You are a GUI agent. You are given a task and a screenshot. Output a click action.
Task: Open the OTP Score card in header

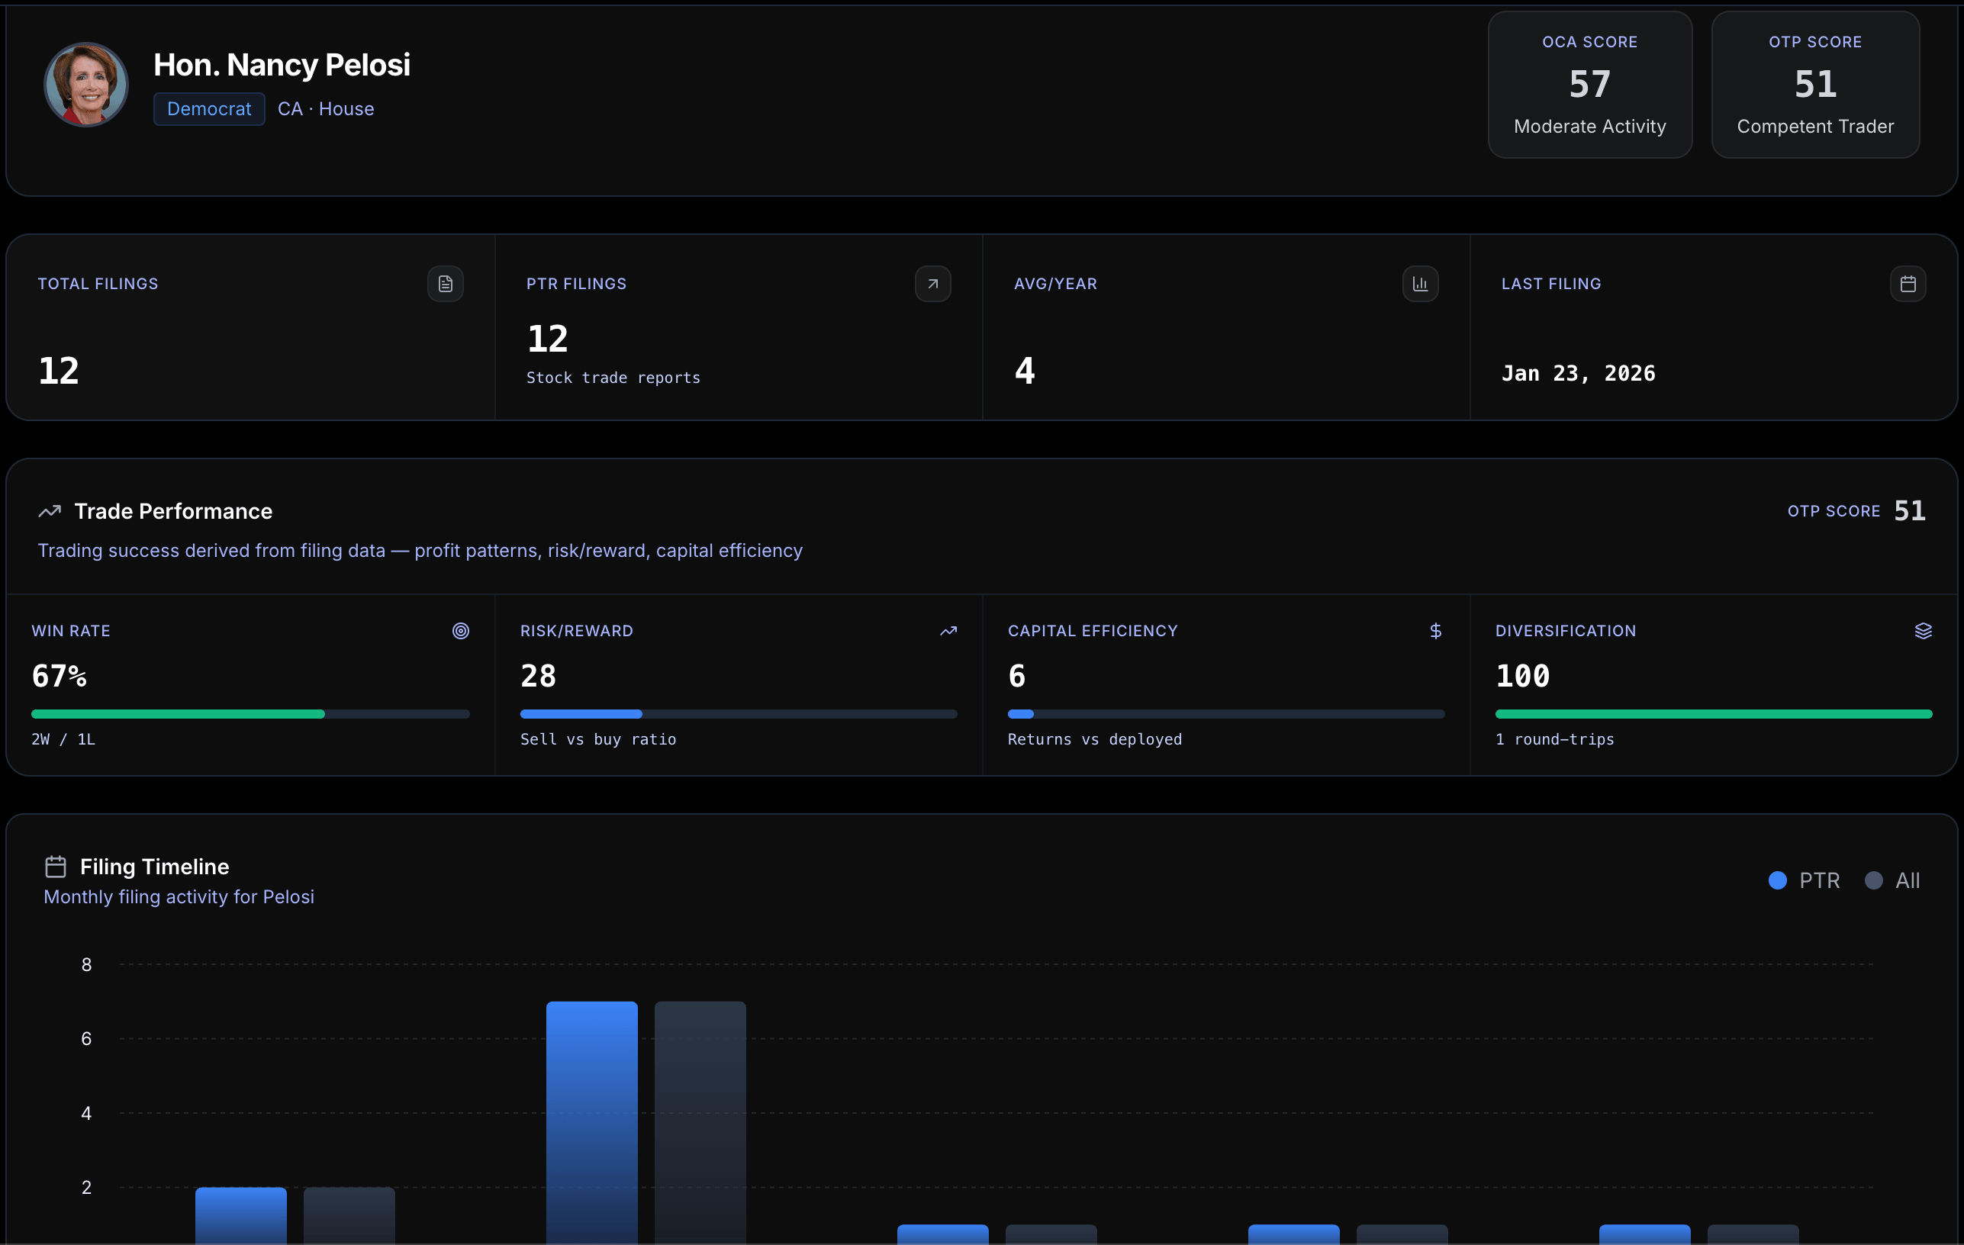(x=1814, y=85)
